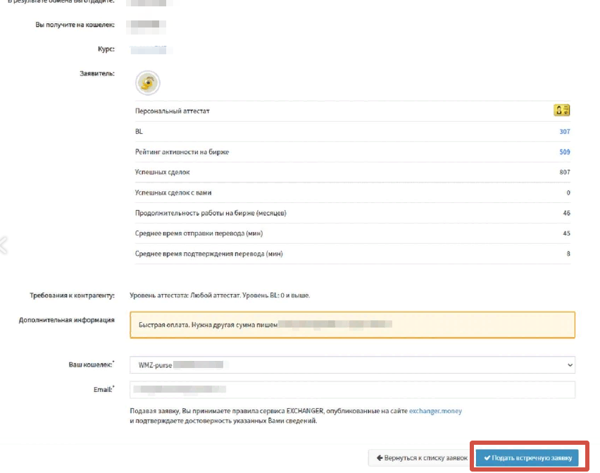The width and height of the screenshot is (600, 473).
Task: Submit with Подать встречную заявку button
Action: [x=527, y=458]
